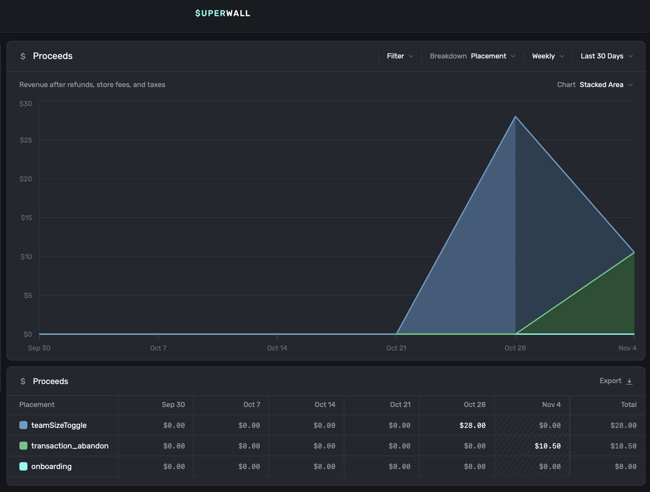Select the teamSizeToggle placement row label
This screenshot has height=492, width=650.
coord(59,425)
